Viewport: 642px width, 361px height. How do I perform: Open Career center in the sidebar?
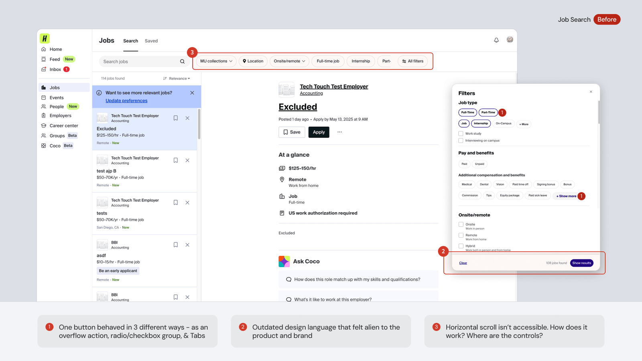coord(64,126)
